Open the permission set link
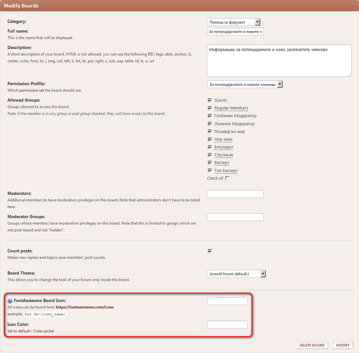This screenshot has height=353, width=359. [x=31, y=90]
